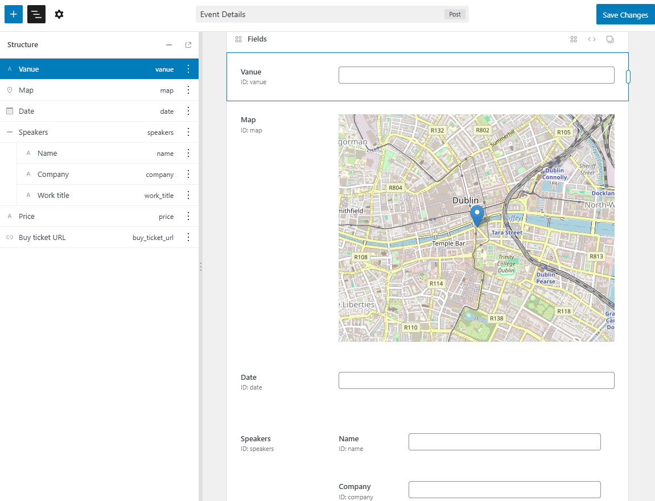The image size is (655, 501).
Task: Switch to code view in Fields header
Action: (x=592, y=39)
